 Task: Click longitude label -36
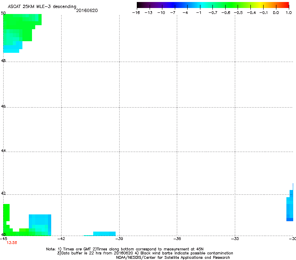pos(177,239)
